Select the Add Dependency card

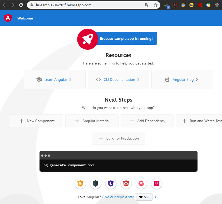(147, 121)
